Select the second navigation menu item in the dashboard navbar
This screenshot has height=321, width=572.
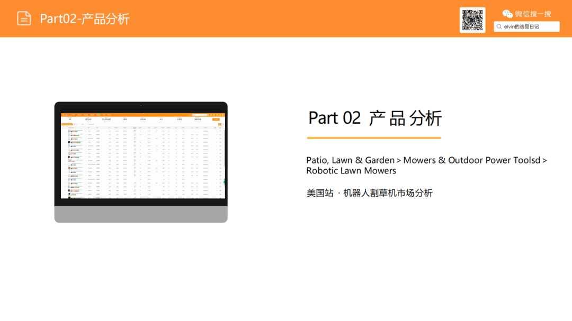tap(78, 115)
